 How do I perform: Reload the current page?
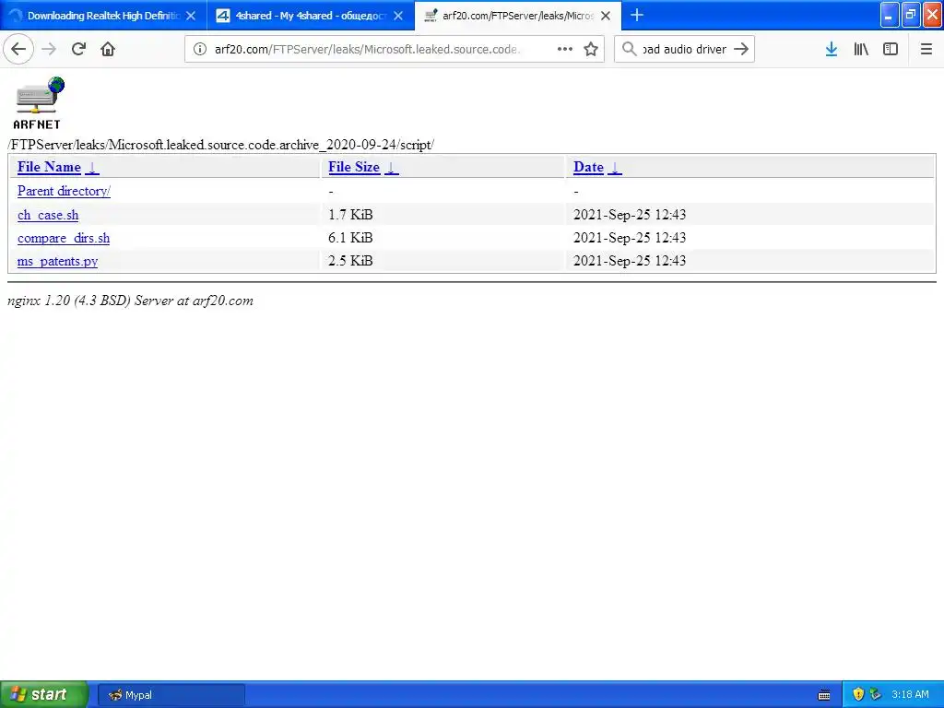pos(78,50)
